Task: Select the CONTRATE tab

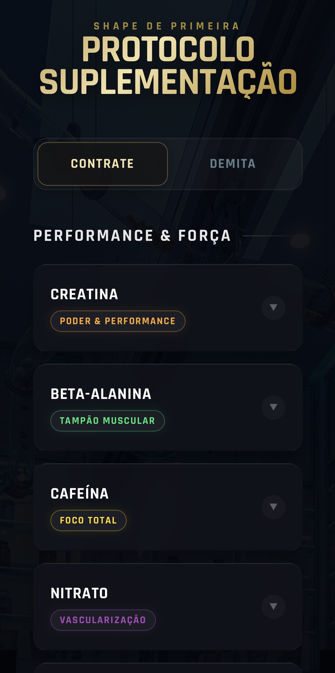Action: coord(102,164)
